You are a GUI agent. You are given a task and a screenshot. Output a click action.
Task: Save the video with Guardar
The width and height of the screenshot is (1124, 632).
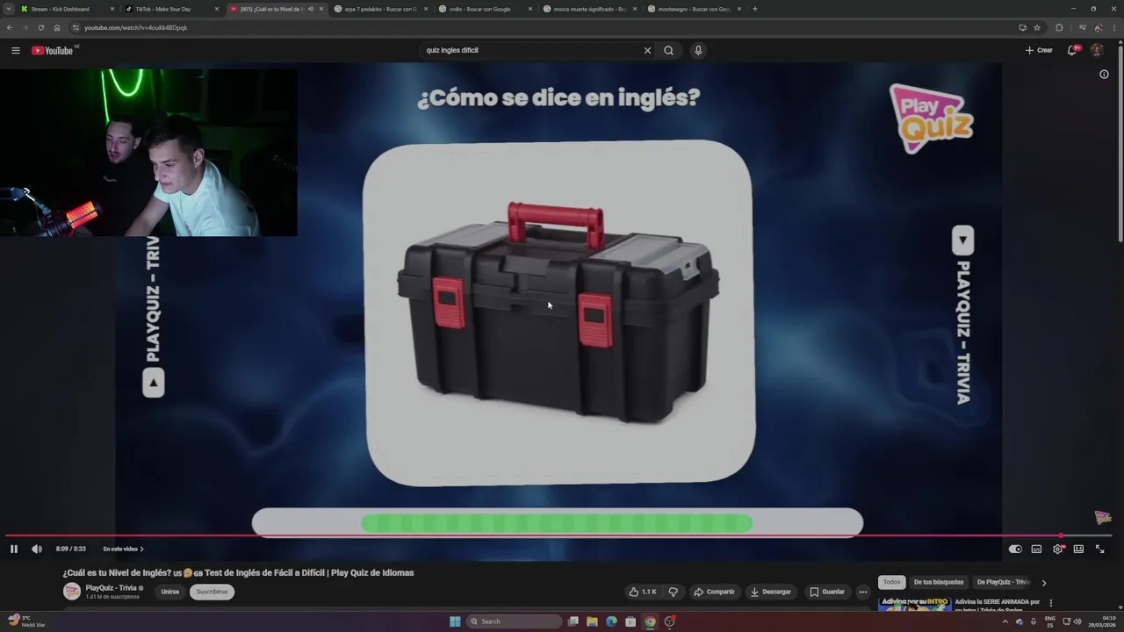tap(827, 592)
